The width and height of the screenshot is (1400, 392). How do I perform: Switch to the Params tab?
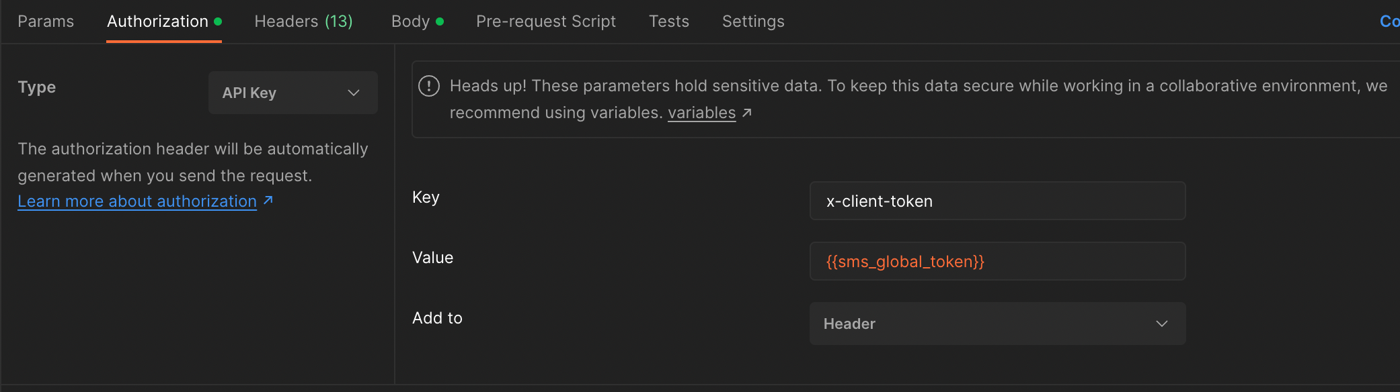coord(46,21)
